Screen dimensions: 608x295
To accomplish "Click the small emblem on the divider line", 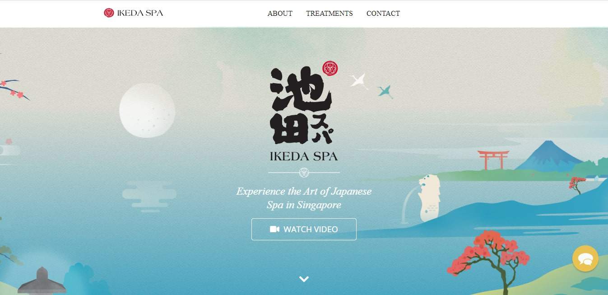I will pos(304,172).
